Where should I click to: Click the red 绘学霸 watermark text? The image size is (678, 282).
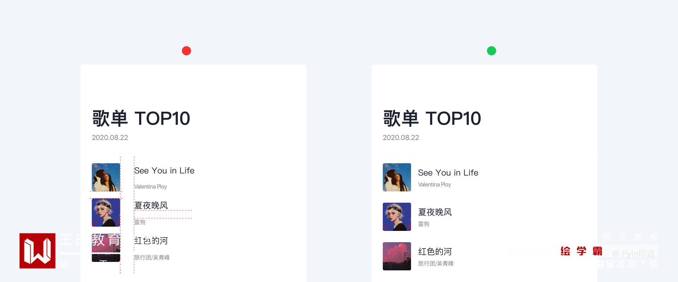pos(581,251)
